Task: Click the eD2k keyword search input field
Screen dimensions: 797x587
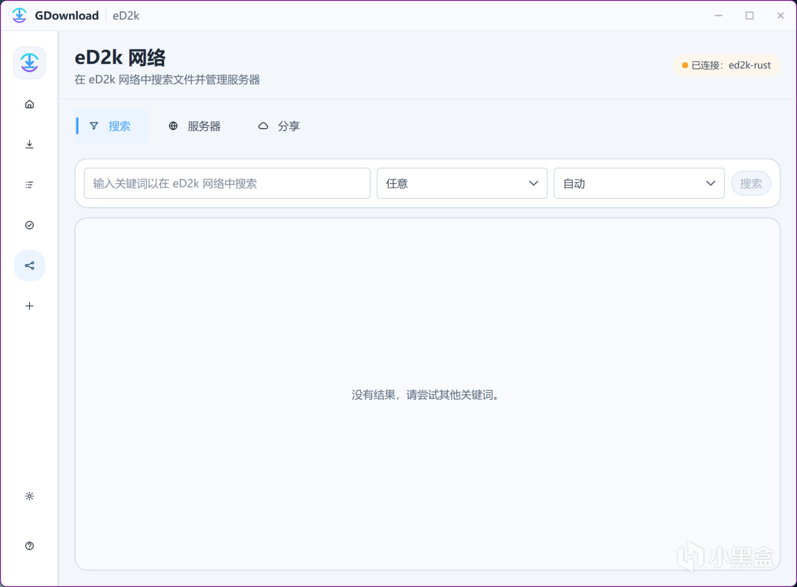Action: [227, 184]
